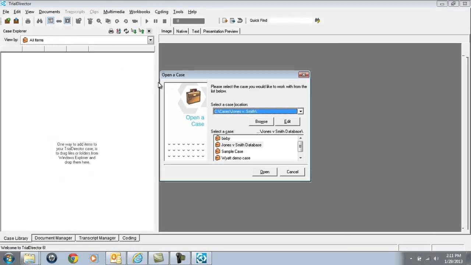The image size is (471, 265).
Task: Toggle the viewer pane layout icon
Action: pos(67,21)
